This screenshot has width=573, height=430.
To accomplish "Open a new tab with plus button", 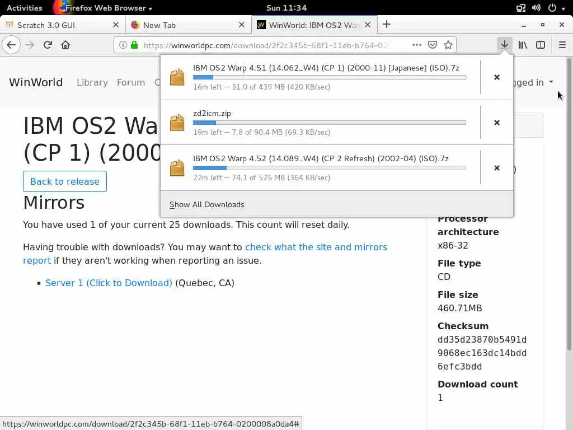I will click(387, 25).
